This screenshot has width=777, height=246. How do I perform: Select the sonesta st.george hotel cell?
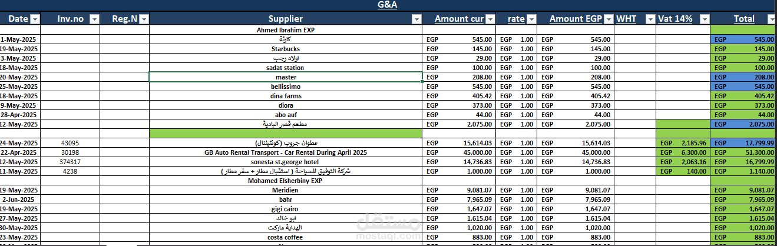click(286, 162)
